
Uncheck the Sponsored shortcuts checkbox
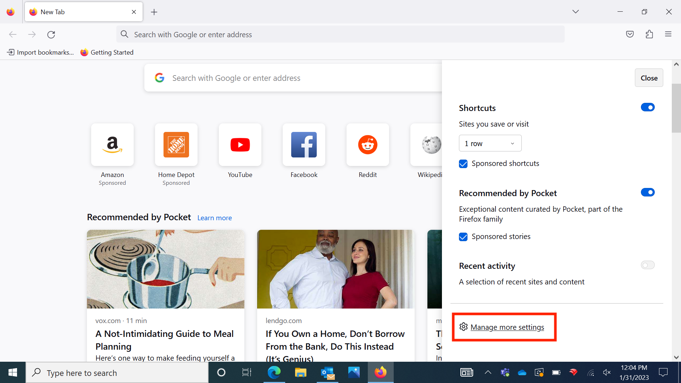[463, 163]
